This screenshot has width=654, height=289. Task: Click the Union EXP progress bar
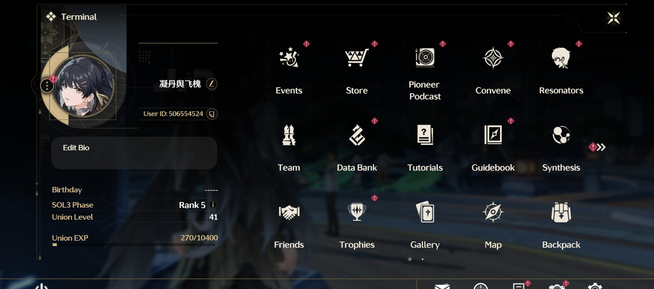coord(134,245)
